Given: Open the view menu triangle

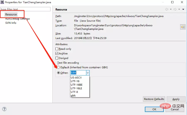Looking at the screenshot, I should click(x=183, y=9).
